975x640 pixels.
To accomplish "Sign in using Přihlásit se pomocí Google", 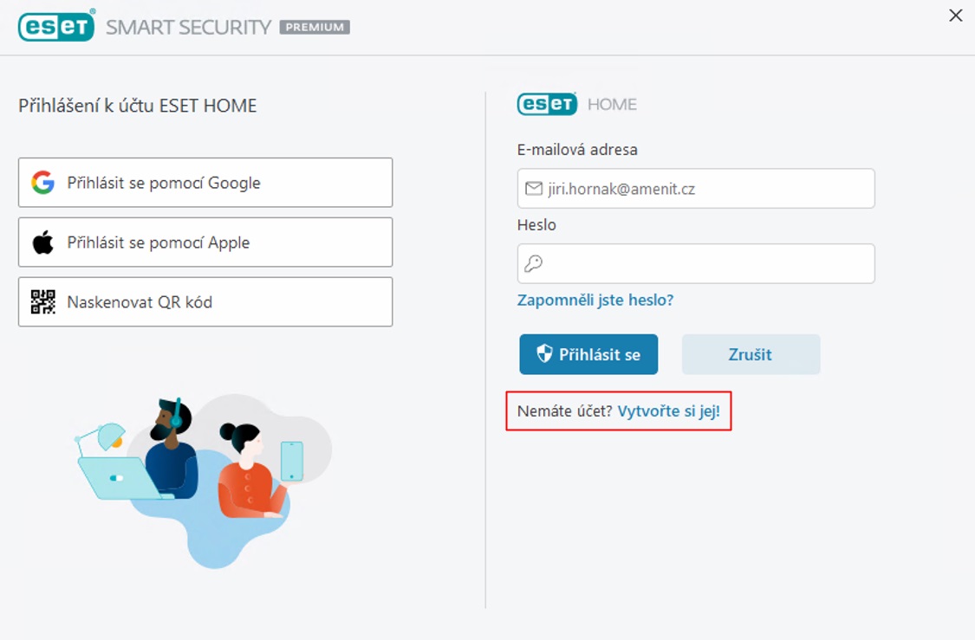I will tap(205, 183).
